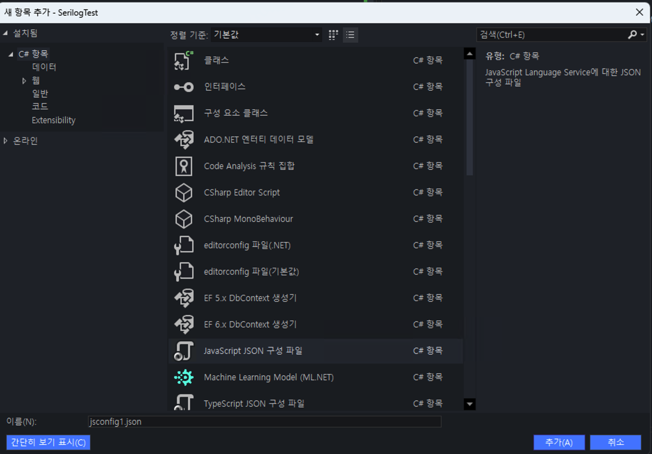Viewport: 652px width, 454px height.
Task: Switch to small icons list view
Action: click(350, 35)
